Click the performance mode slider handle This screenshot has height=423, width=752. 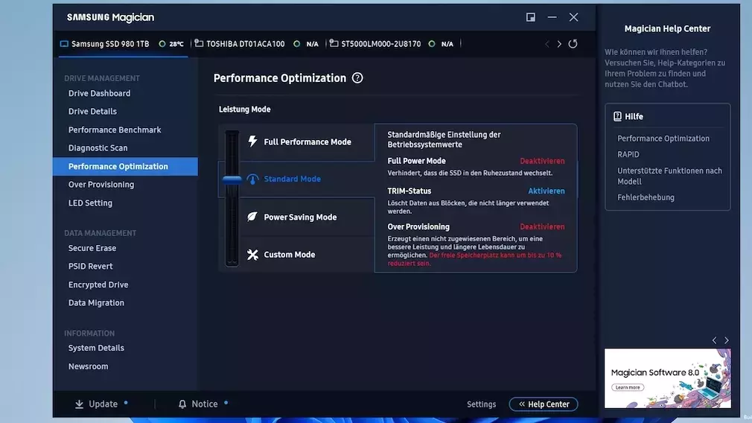tap(232, 179)
